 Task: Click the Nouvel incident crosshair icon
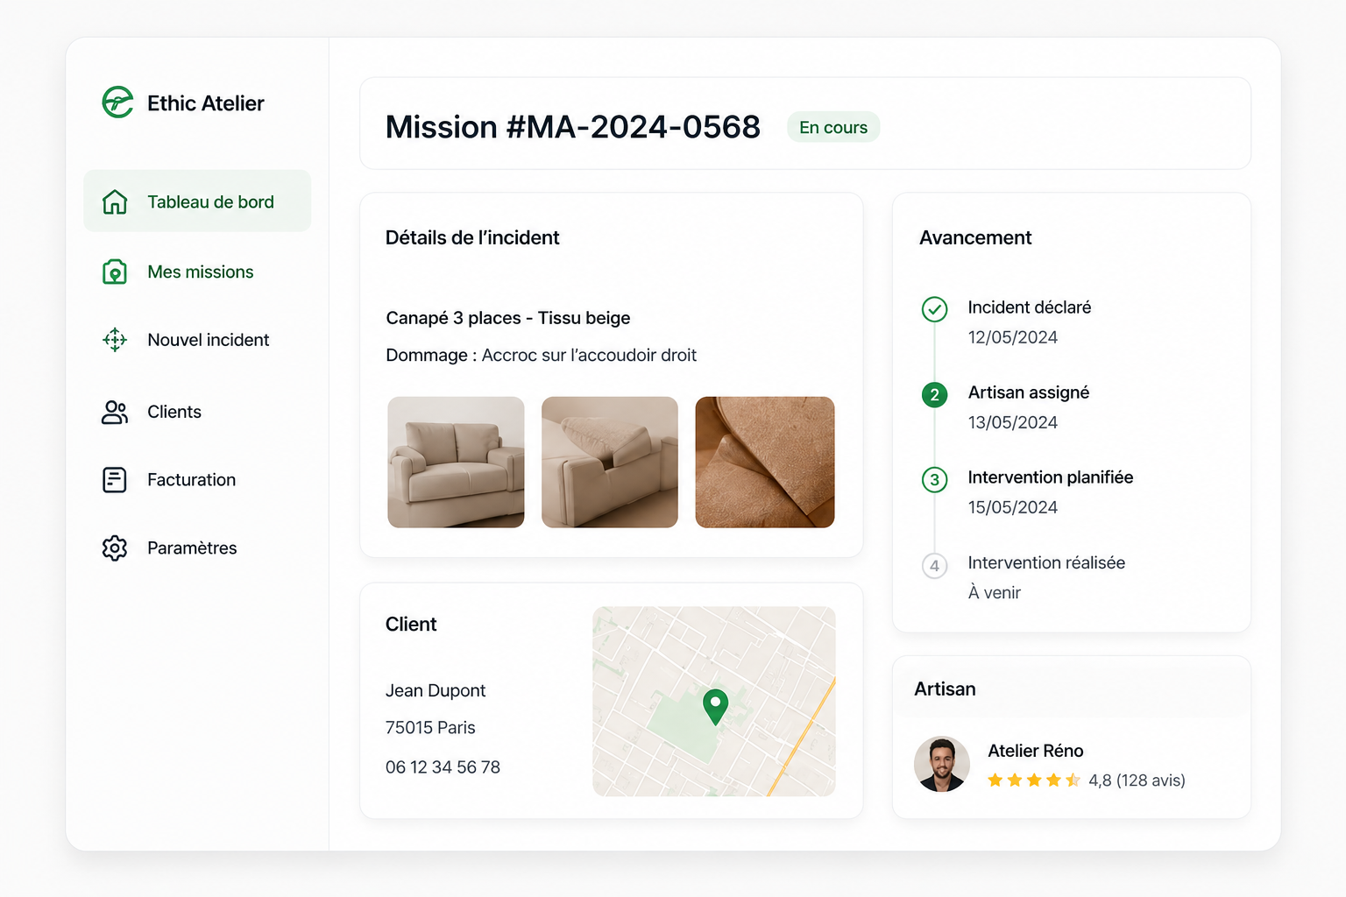pyautogui.click(x=115, y=340)
